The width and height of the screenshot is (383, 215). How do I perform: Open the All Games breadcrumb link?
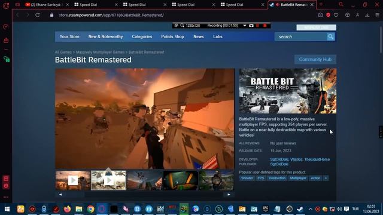coord(63,52)
